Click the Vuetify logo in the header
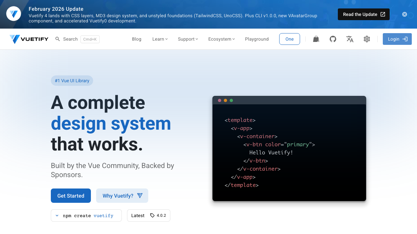Image resolution: width=417 pixels, height=234 pixels. (x=29, y=39)
